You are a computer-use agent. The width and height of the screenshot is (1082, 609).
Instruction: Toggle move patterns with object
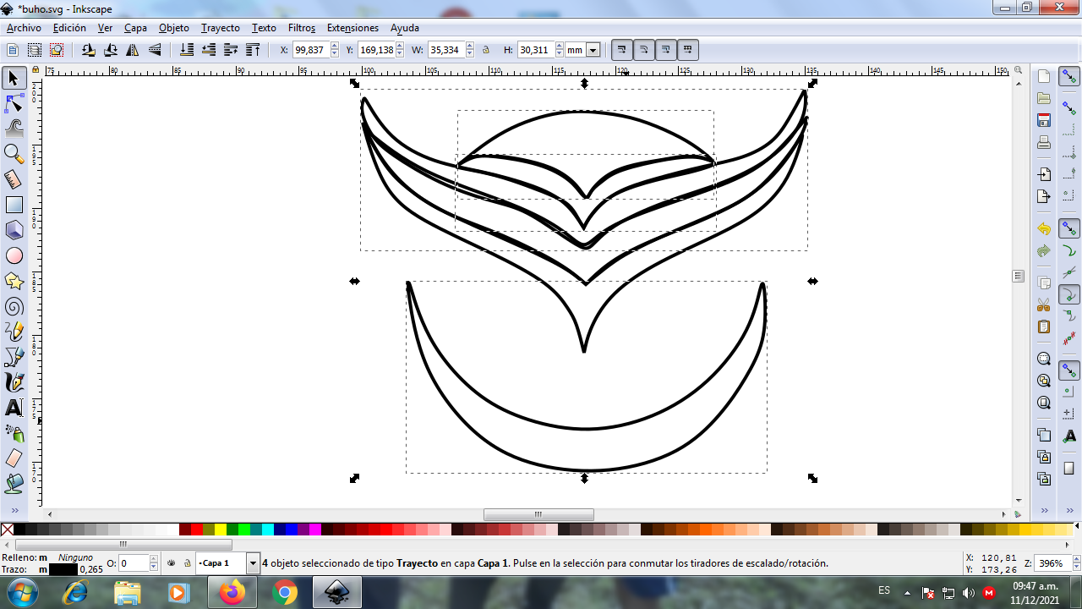tap(687, 50)
